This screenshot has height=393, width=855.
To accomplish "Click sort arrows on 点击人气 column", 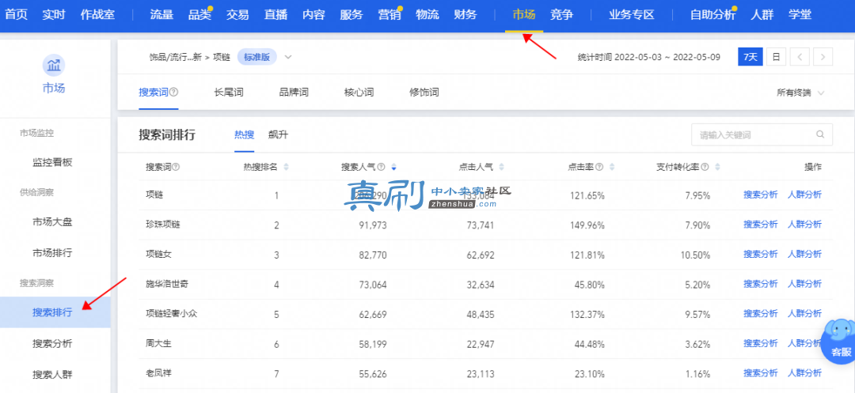I will [x=502, y=167].
